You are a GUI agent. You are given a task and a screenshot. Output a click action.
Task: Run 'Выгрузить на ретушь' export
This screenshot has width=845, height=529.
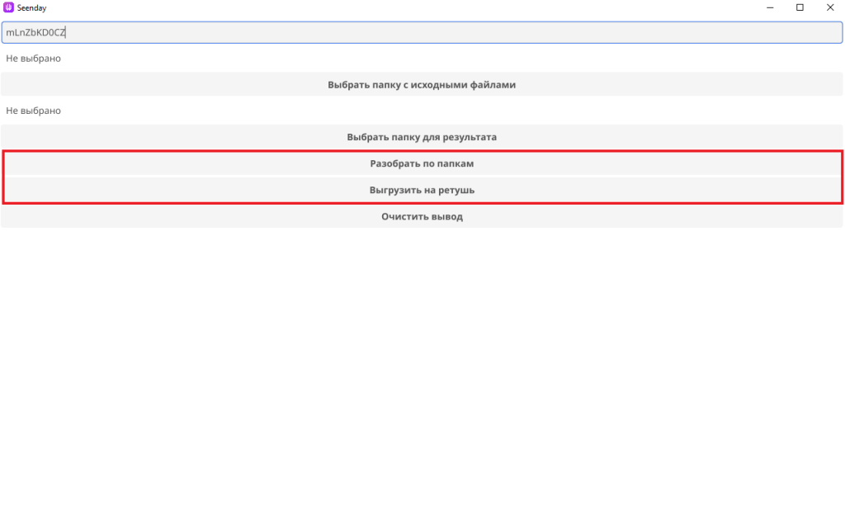422,190
